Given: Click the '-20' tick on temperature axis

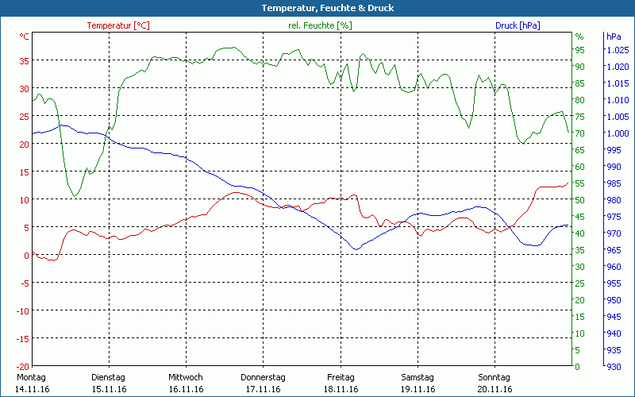Looking at the screenshot, I should coord(22,367).
